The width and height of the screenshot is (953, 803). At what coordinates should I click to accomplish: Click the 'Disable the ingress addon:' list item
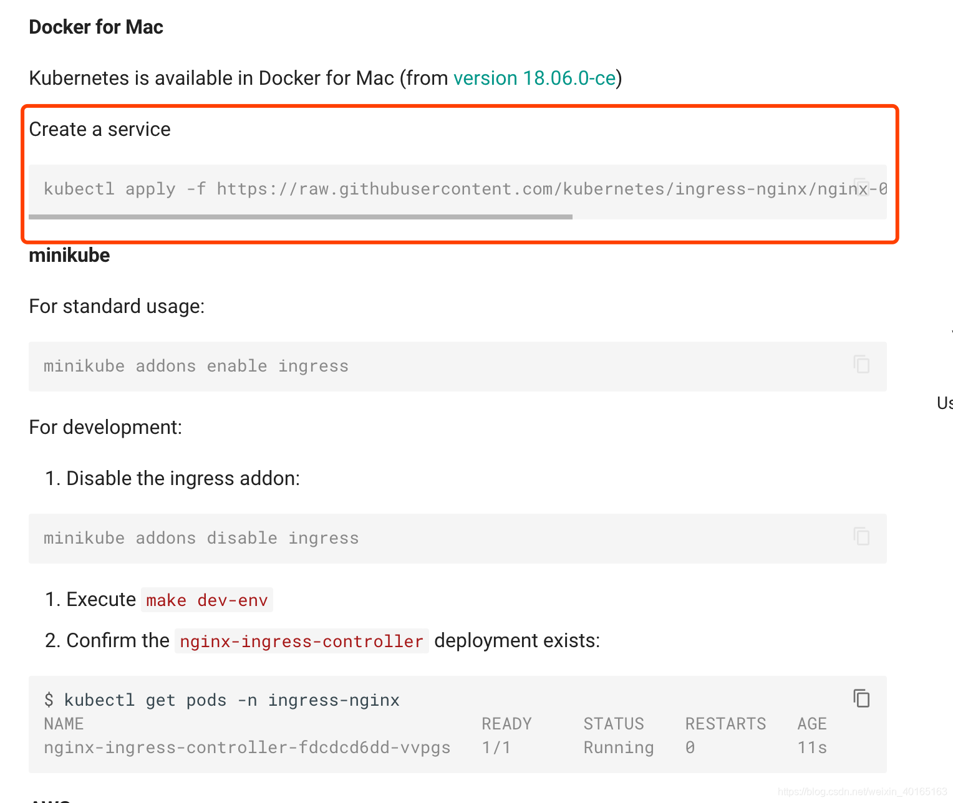pos(183,478)
